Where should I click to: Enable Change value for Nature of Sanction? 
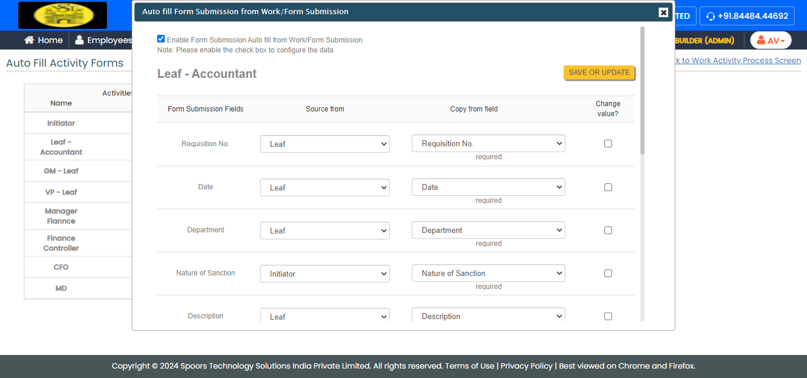608,274
